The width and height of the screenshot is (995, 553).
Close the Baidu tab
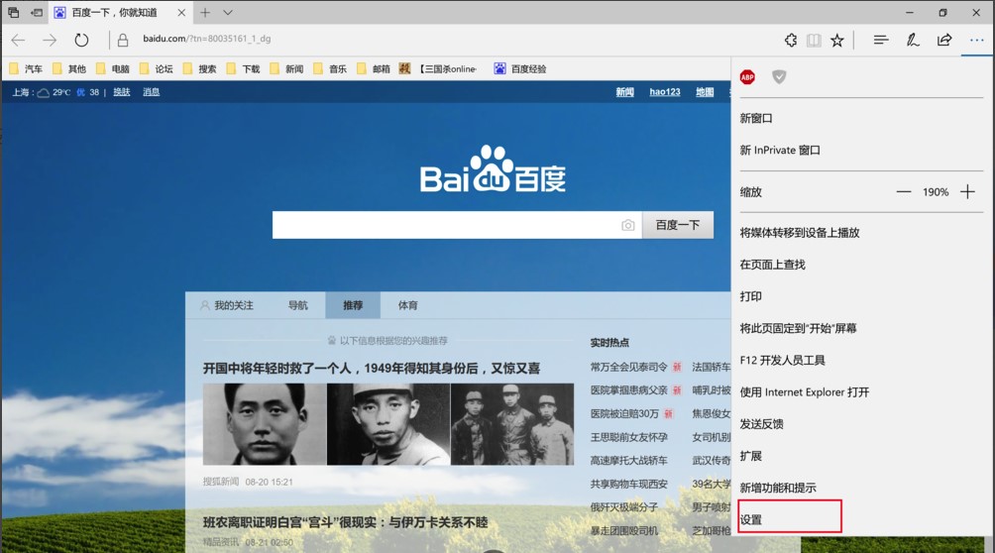pyautogui.click(x=181, y=12)
